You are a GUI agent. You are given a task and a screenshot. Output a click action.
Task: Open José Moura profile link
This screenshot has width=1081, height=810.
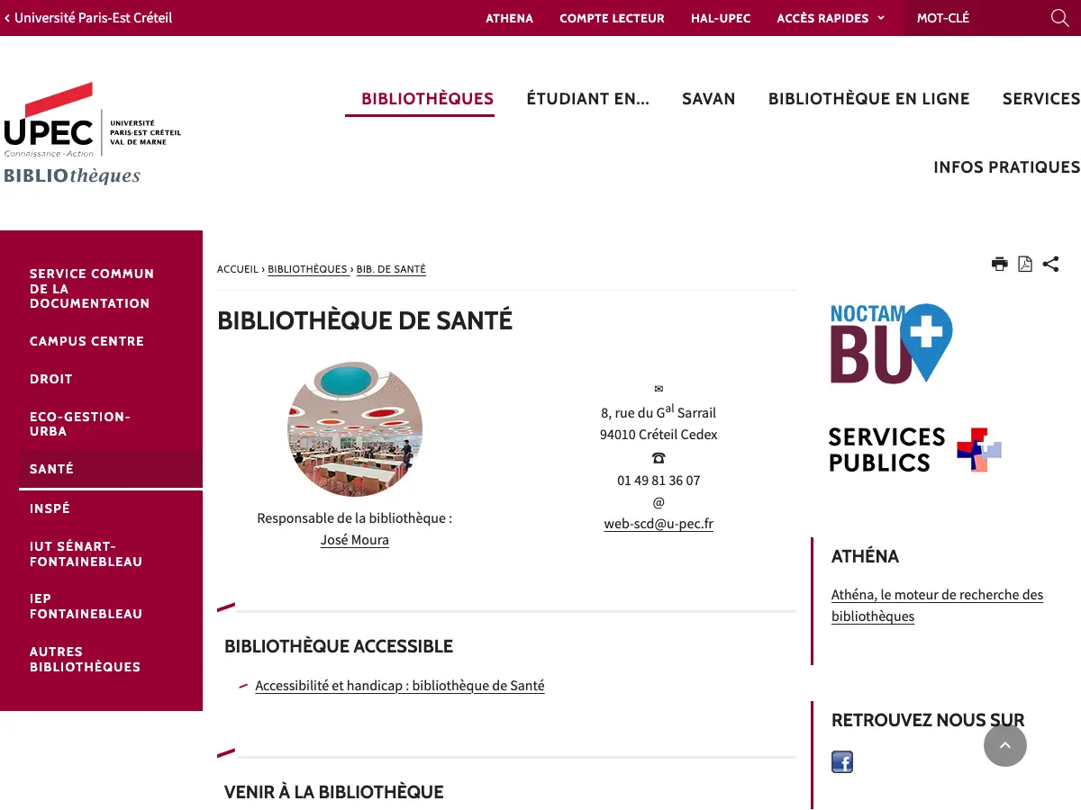(355, 540)
